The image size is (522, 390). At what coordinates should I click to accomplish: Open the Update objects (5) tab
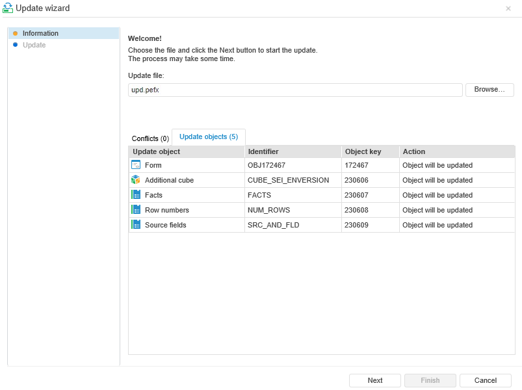click(209, 137)
